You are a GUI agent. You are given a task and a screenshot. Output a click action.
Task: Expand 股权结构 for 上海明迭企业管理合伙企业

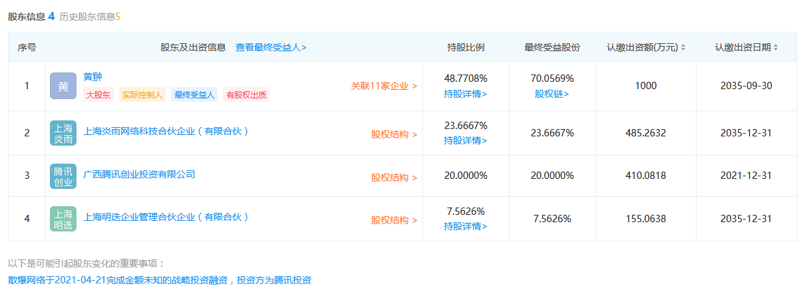coord(394,220)
